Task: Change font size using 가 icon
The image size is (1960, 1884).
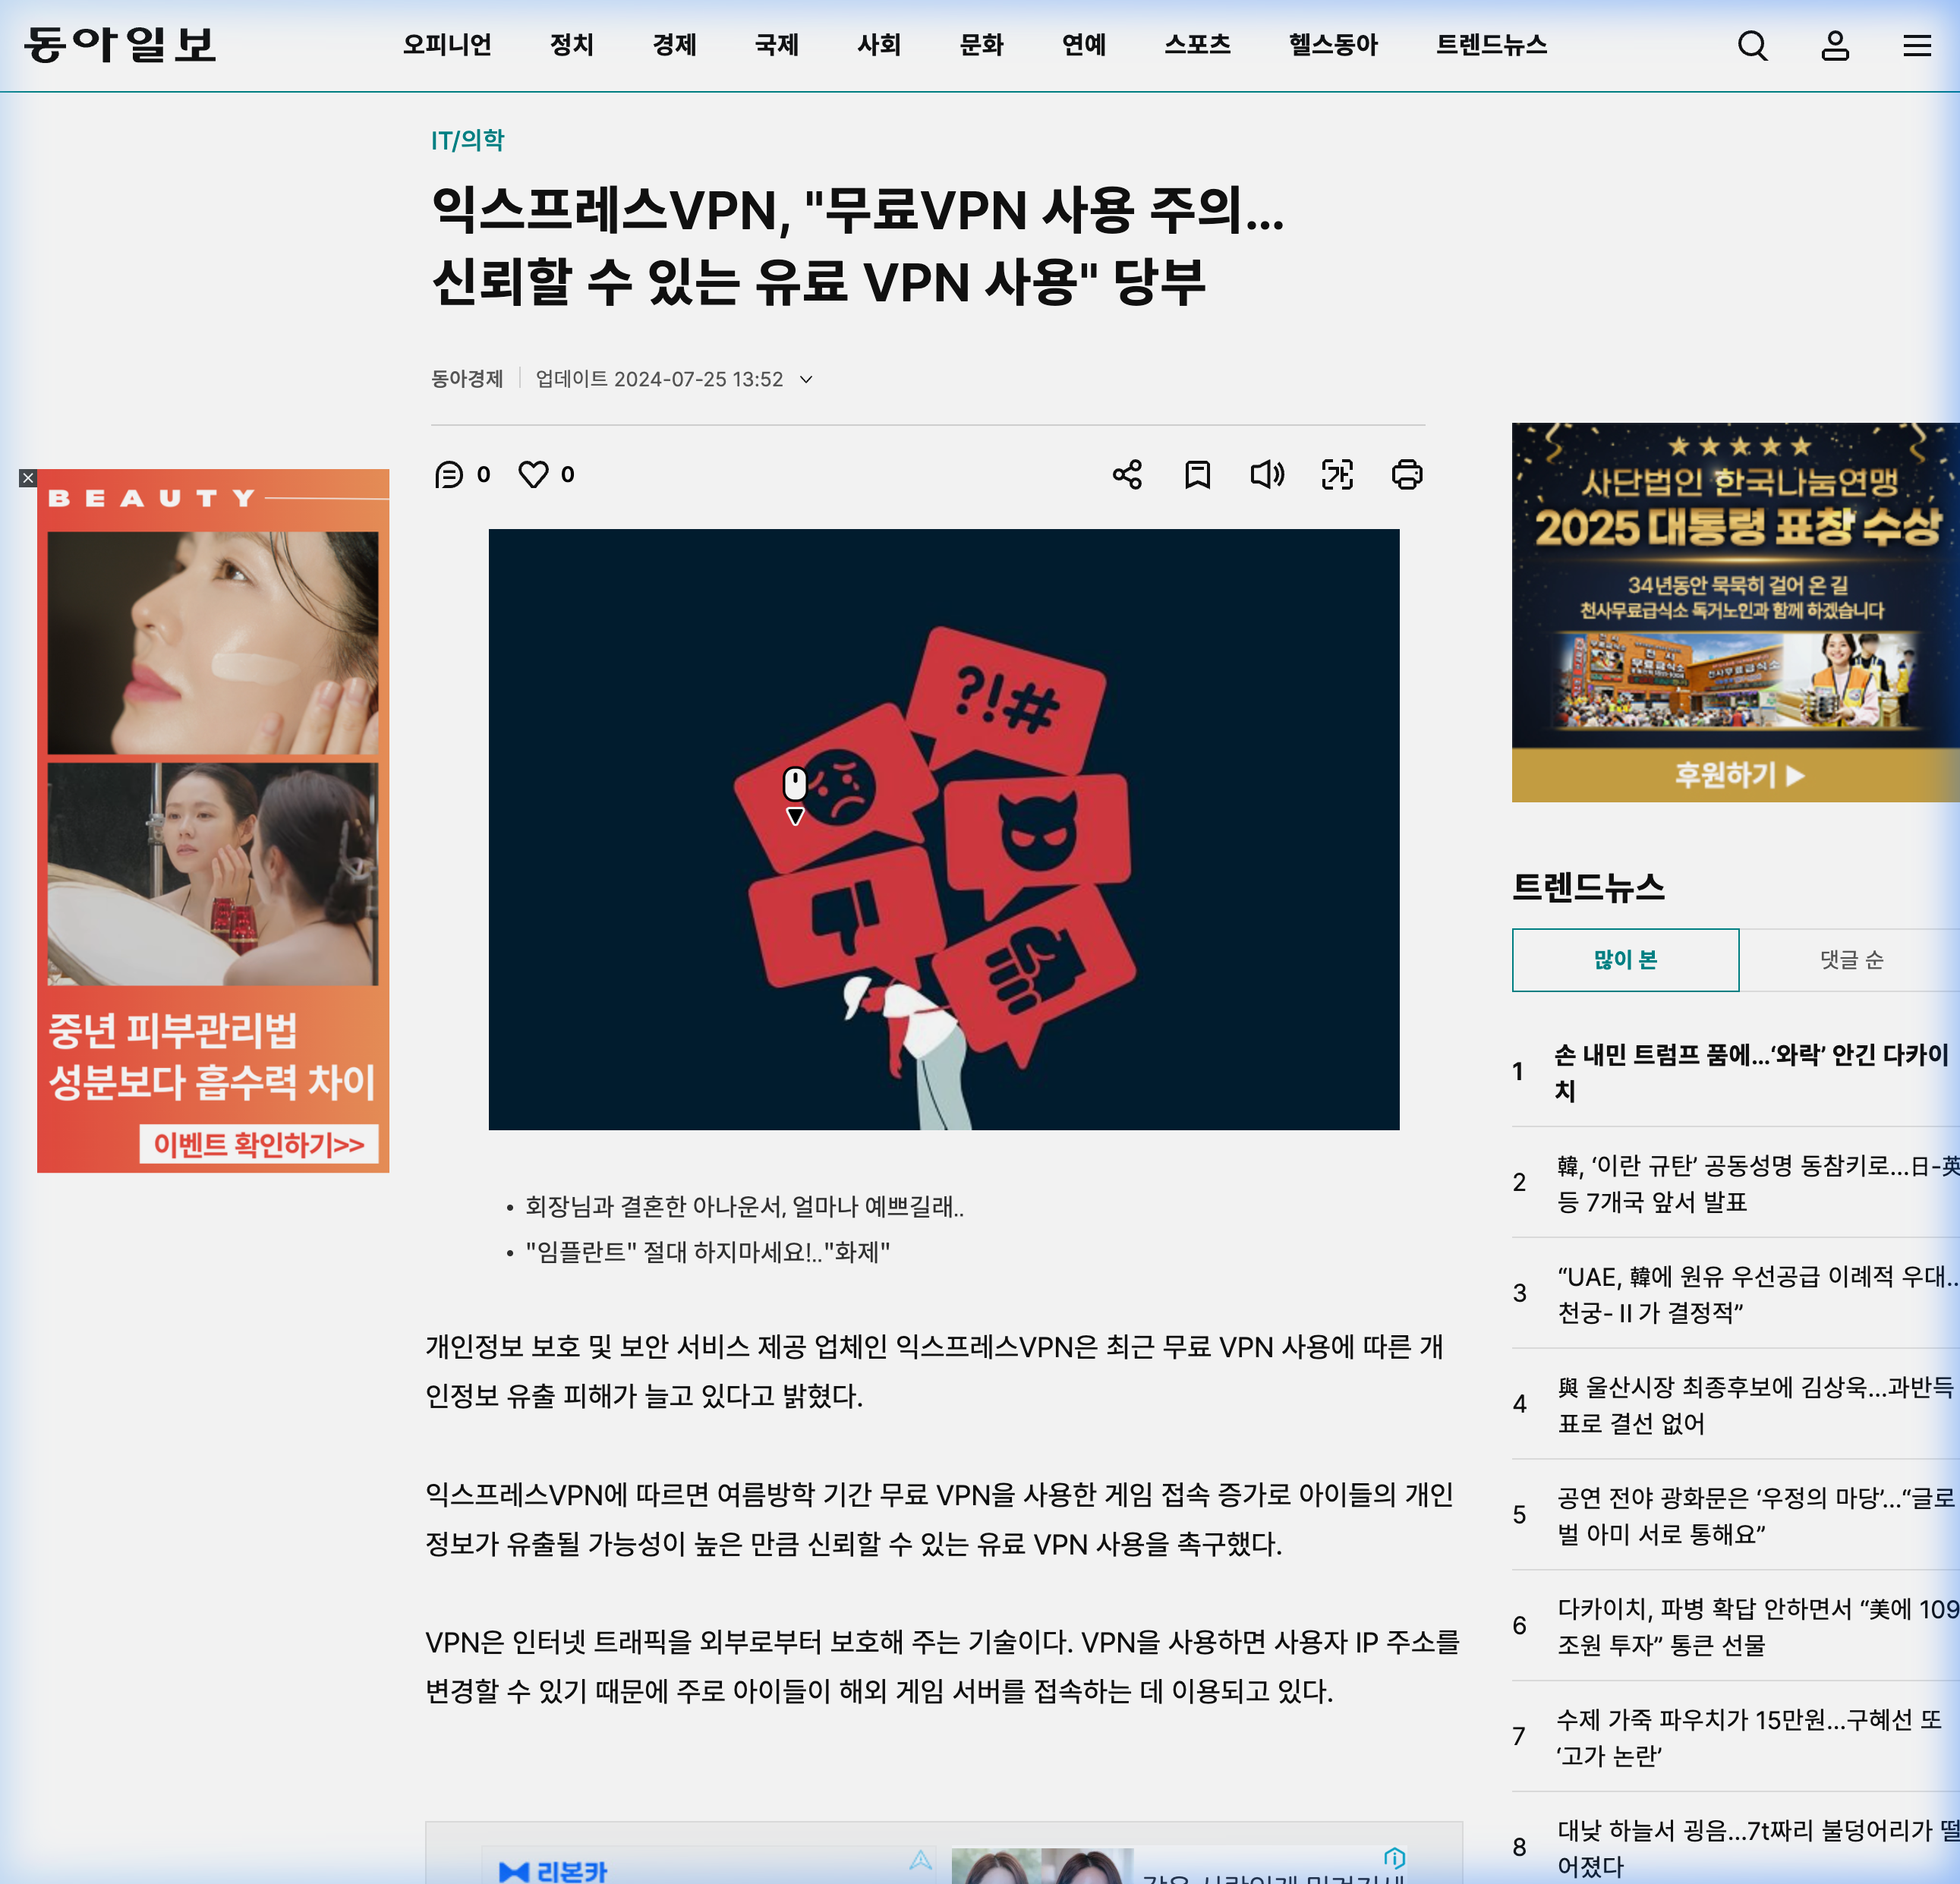Action: pyautogui.click(x=1337, y=474)
